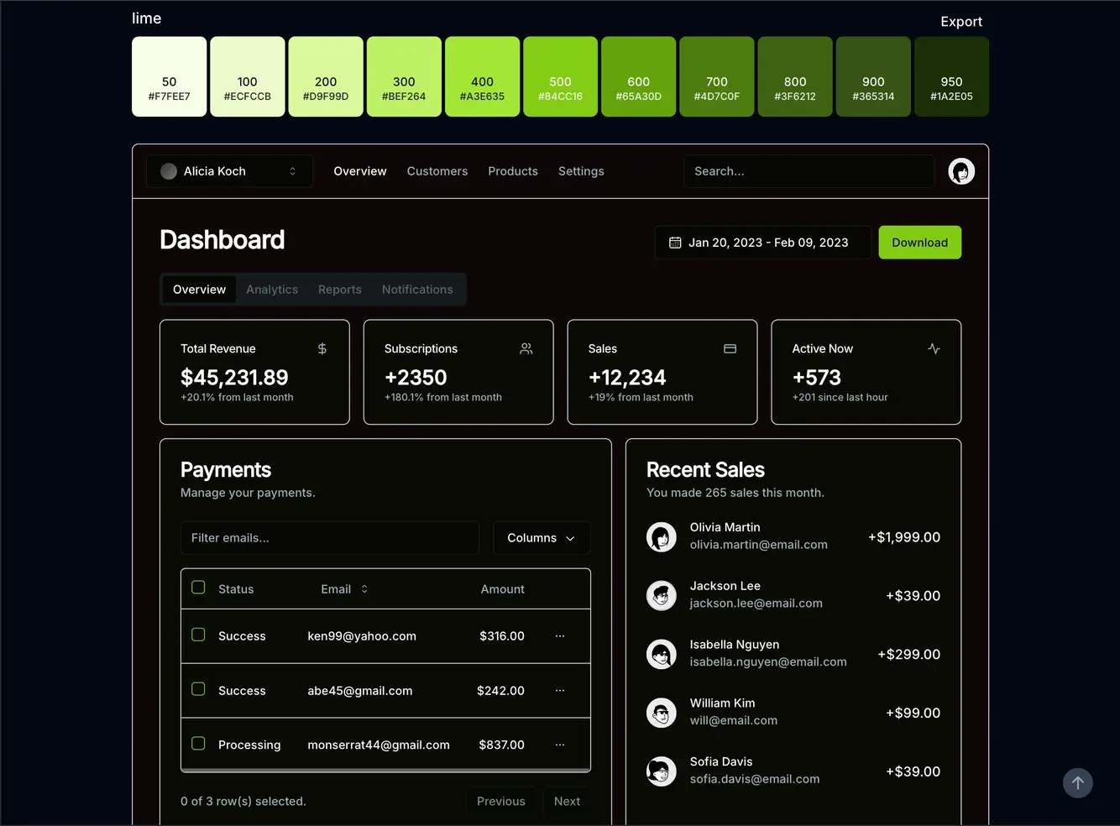
Task: Pick the lime 900 swatch #365314
Action: click(873, 76)
